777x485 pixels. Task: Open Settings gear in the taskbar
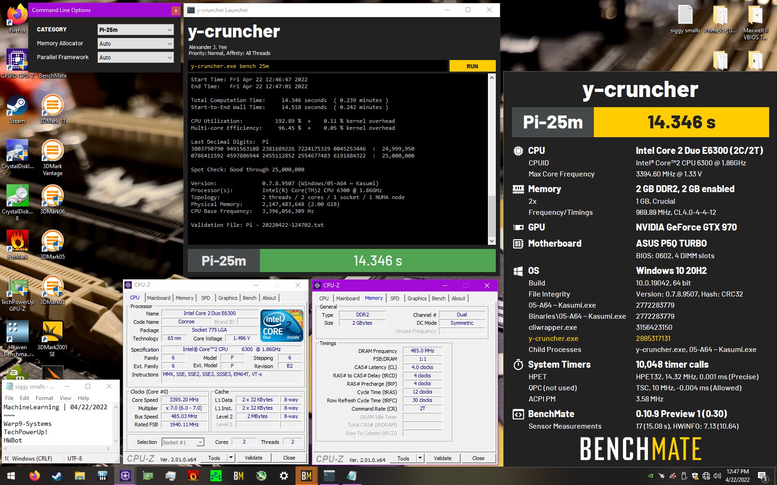[x=284, y=475]
